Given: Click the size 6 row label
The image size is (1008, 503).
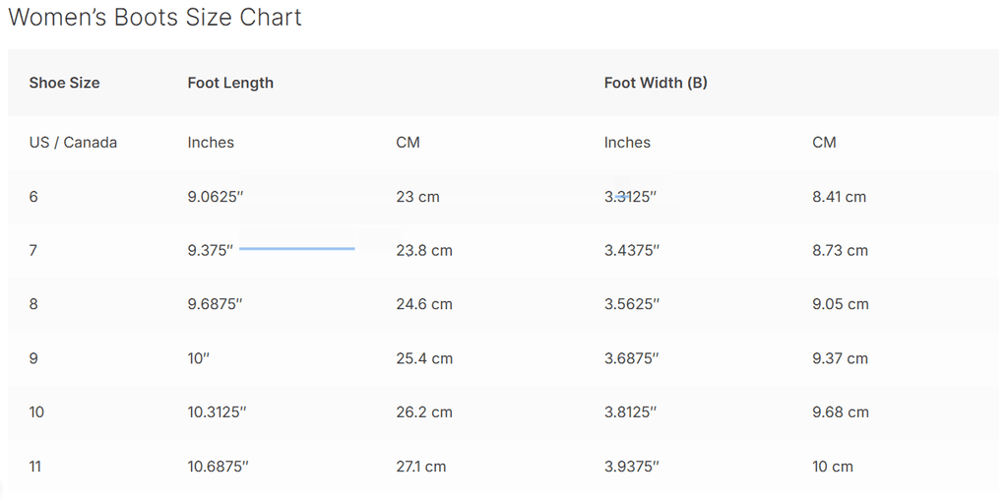Looking at the screenshot, I should point(33,196).
